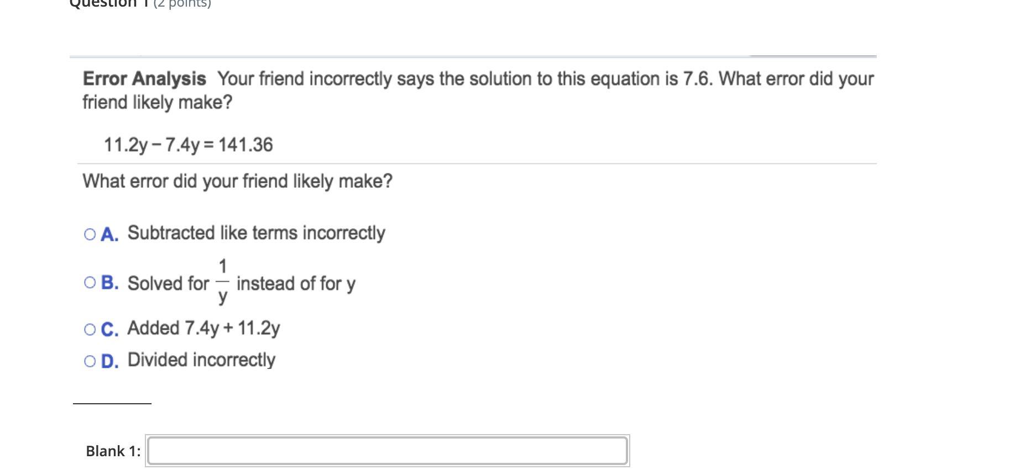
Task: Select the radio button for option B
Action: pyautogui.click(x=90, y=283)
